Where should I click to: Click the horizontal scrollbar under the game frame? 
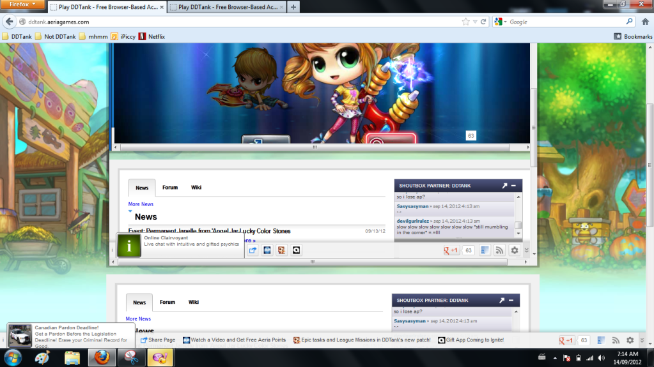click(315, 147)
